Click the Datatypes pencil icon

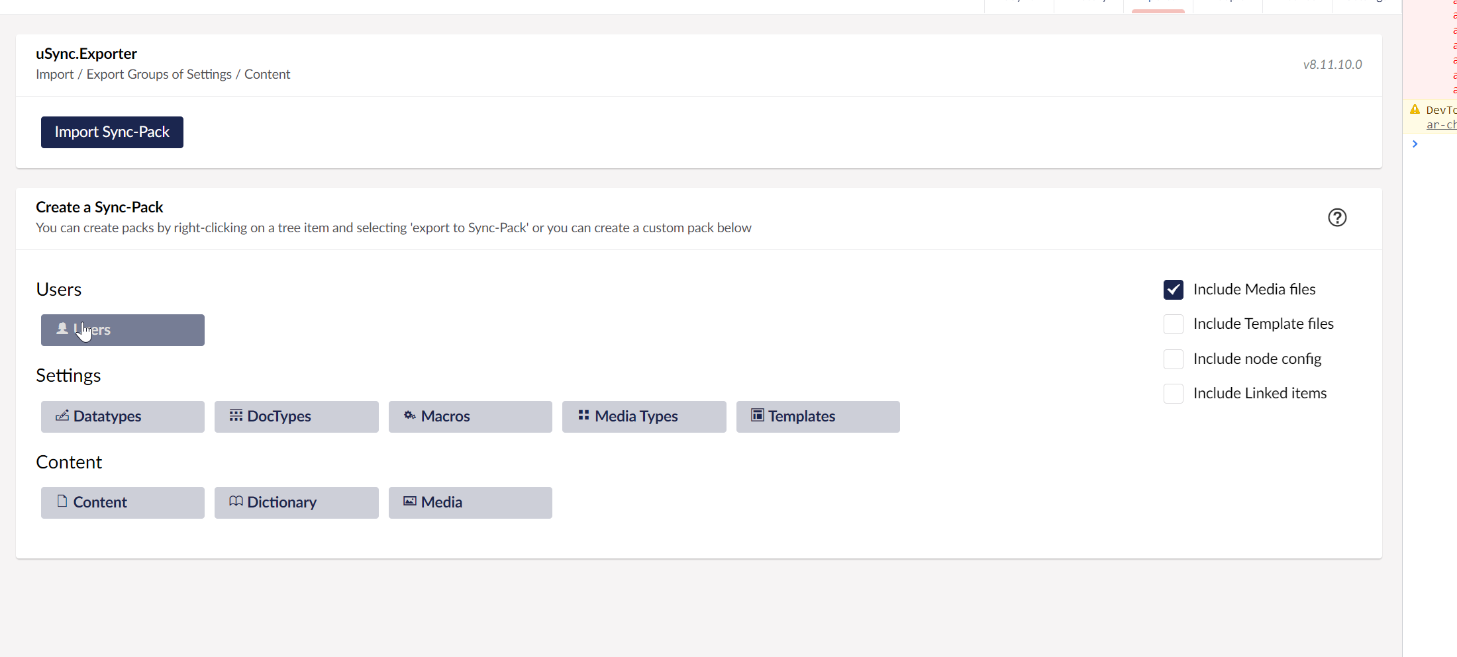(62, 416)
